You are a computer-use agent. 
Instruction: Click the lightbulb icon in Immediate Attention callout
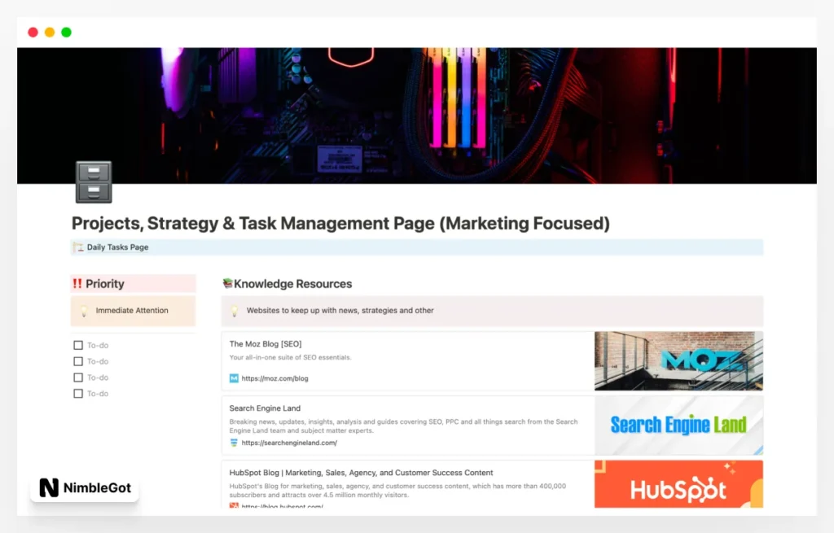pos(84,310)
